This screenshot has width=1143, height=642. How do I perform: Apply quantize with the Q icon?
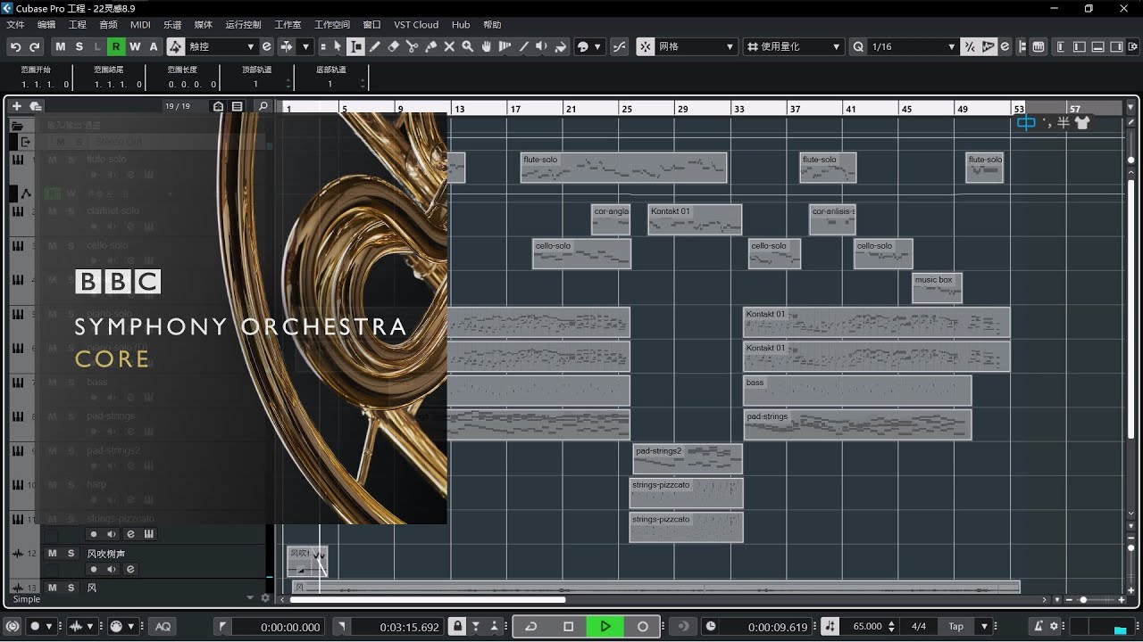point(858,46)
